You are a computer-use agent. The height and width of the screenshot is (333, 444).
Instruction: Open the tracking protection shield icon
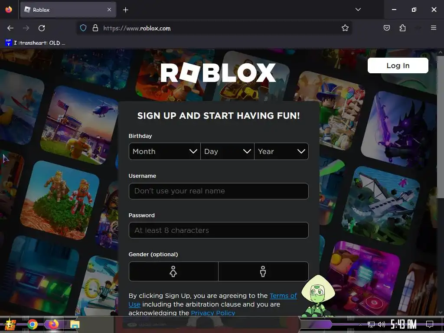[x=83, y=28]
